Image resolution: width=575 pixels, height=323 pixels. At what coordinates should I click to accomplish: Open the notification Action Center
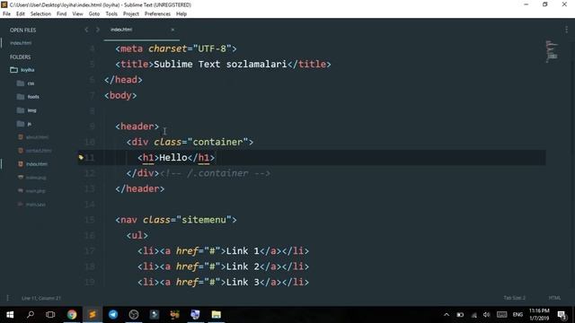[x=562, y=315]
